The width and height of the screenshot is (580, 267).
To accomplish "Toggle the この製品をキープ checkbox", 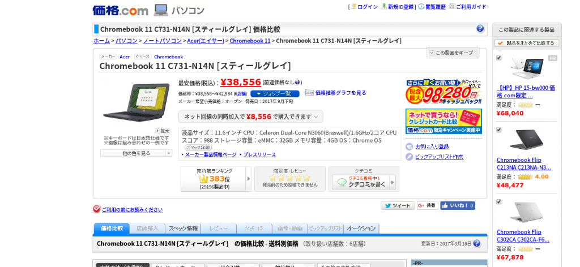I will click(x=432, y=53).
